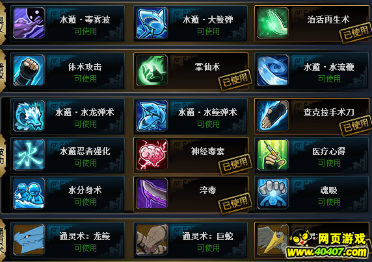Pick the 魂吸 soul grab icon
372x262 pixels.
273,193
